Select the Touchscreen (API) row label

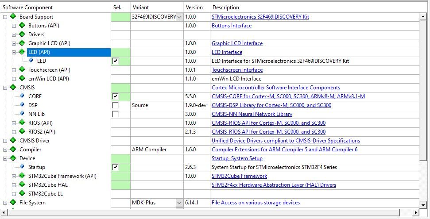click(49, 69)
